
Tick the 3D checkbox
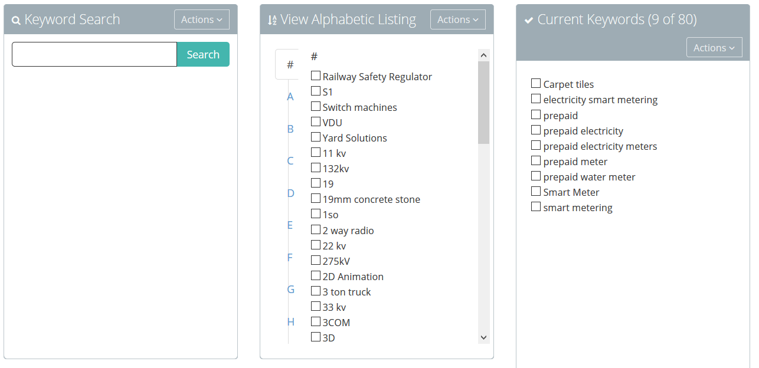pyautogui.click(x=316, y=337)
